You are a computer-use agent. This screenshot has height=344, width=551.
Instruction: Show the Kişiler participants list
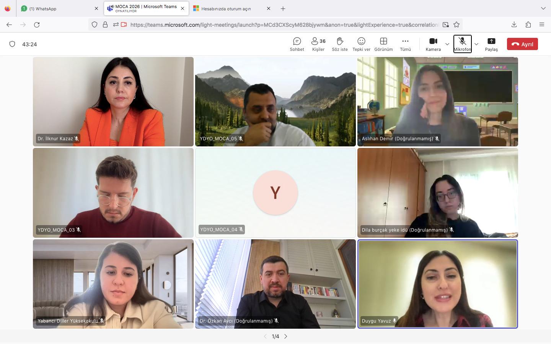click(x=318, y=44)
